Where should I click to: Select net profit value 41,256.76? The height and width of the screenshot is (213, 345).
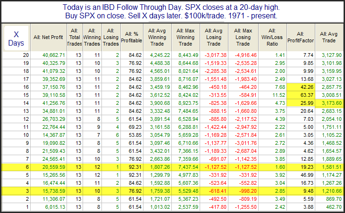[54, 103]
